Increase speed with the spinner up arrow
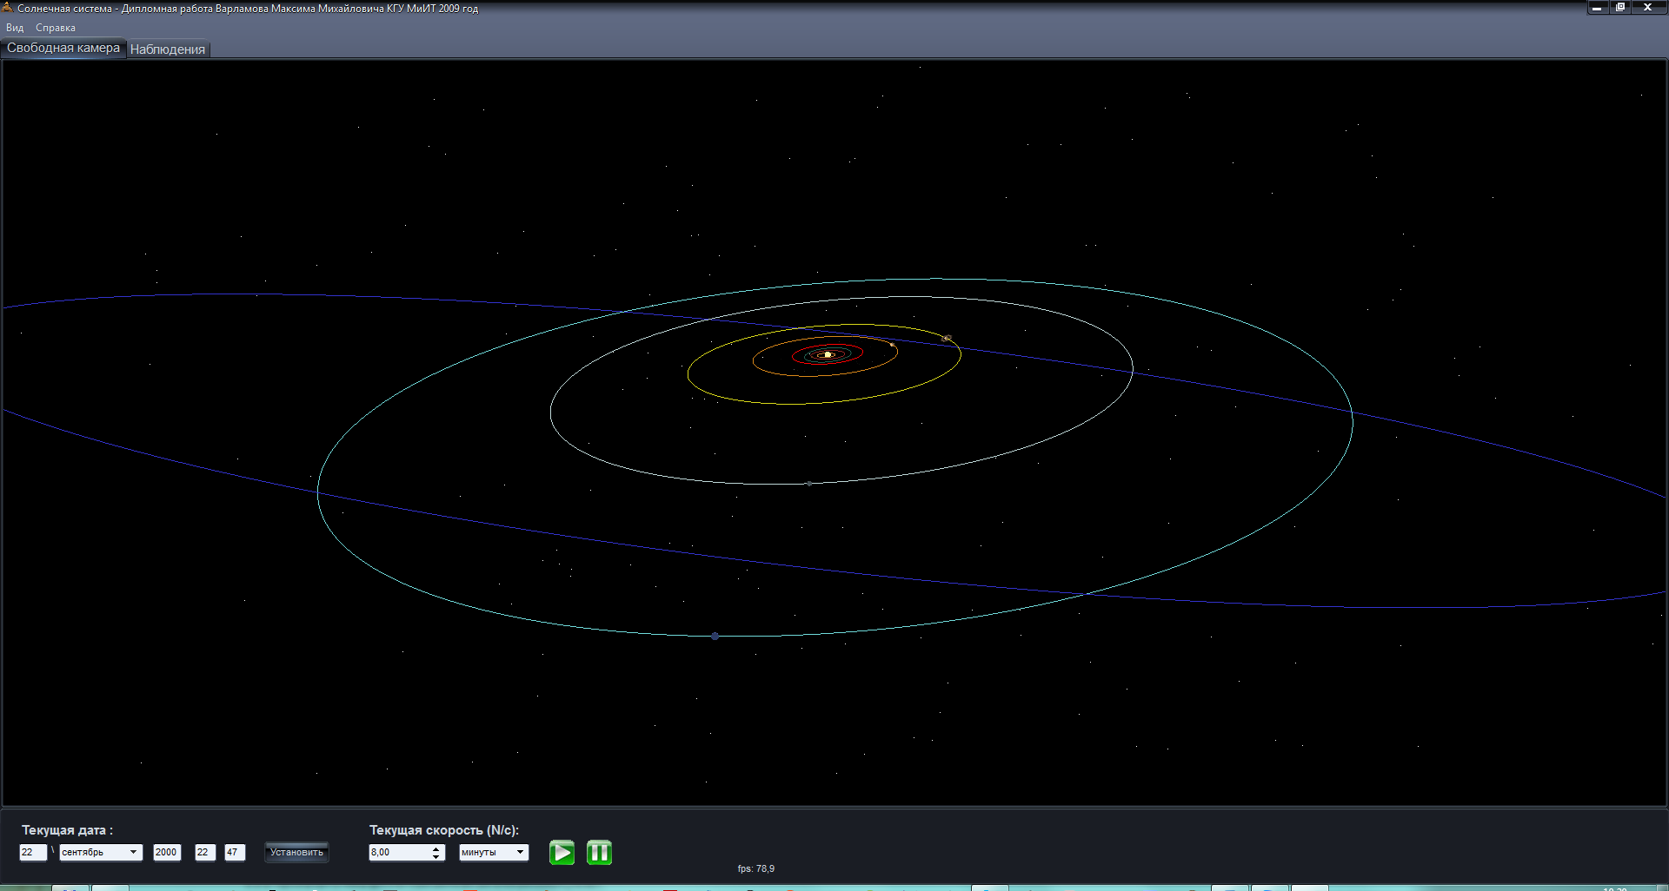Viewport: 1669px width, 891px height. (436, 848)
